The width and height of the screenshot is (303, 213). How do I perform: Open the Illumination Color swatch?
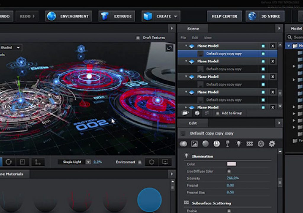click(231, 164)
